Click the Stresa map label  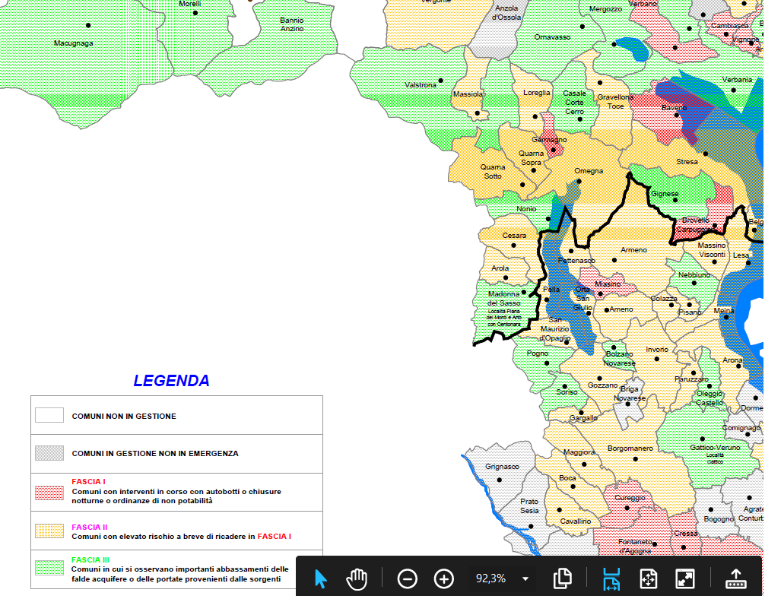[x=687, y=161]
